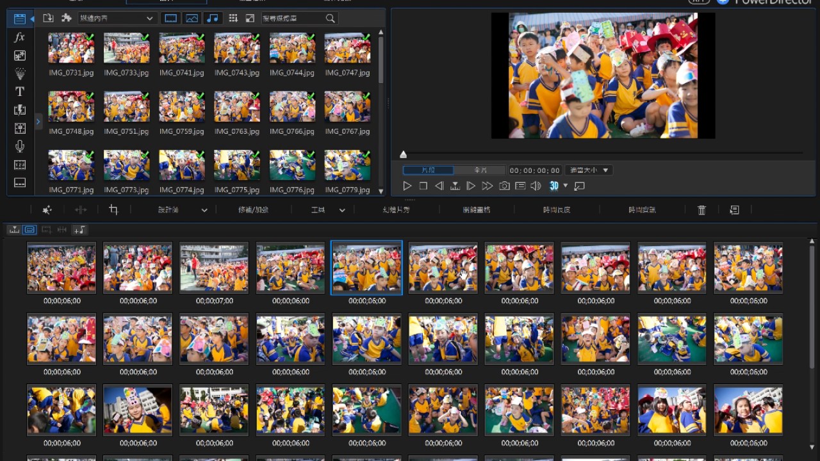Image resolution: width=820 pixels, height=461 pixels.
Task: Click the IMG_0774.jpg file name
Action: tap(182, 190)
